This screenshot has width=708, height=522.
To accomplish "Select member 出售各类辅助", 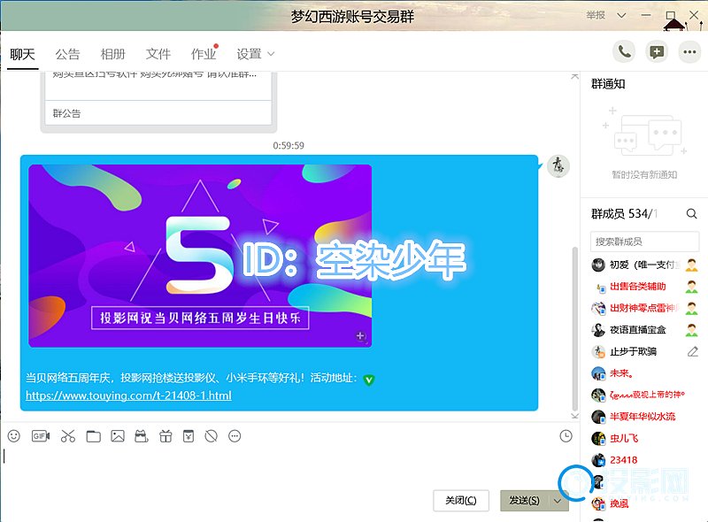I will click(645, 287).
